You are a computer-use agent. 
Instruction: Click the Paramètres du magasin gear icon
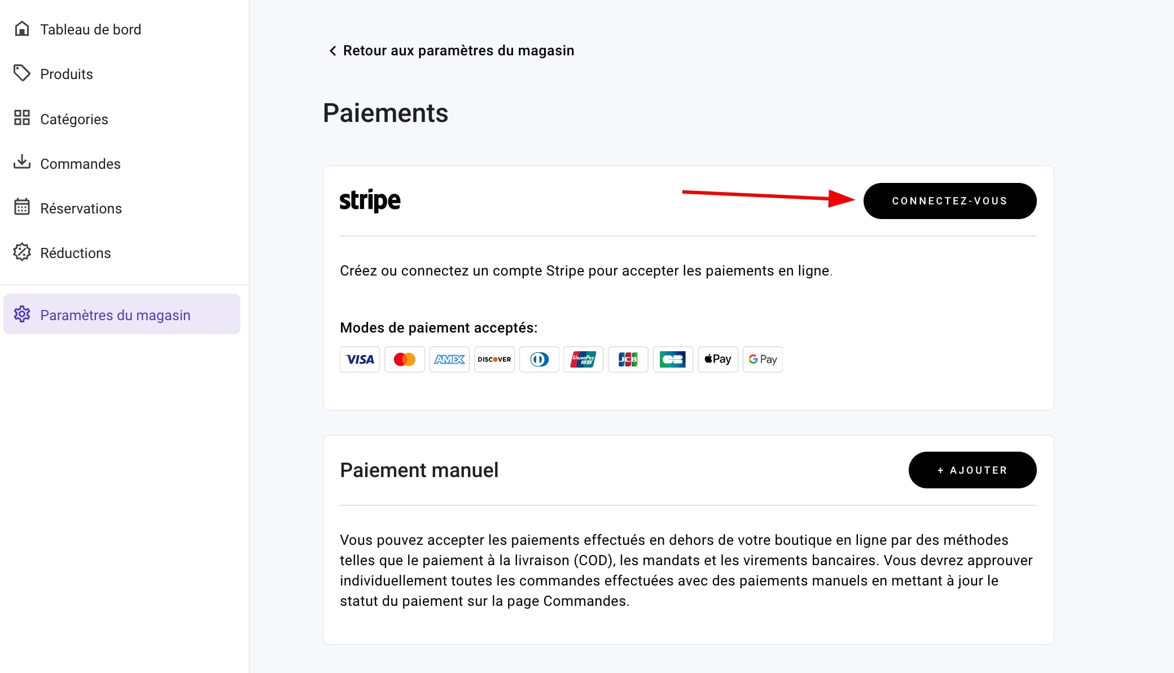tap(22, 314)
